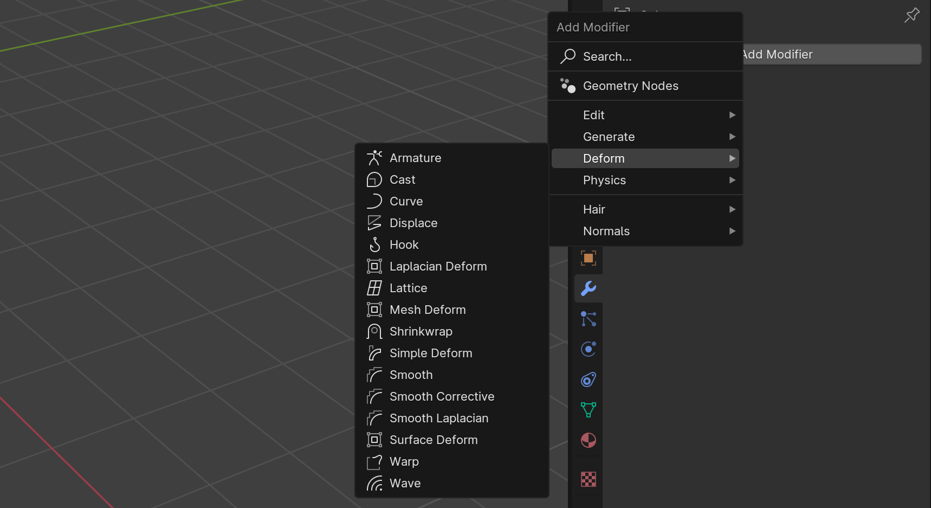Select Smooth Laplacian modifier entry
Screen dimensions: 931x508
pos(452,418)
